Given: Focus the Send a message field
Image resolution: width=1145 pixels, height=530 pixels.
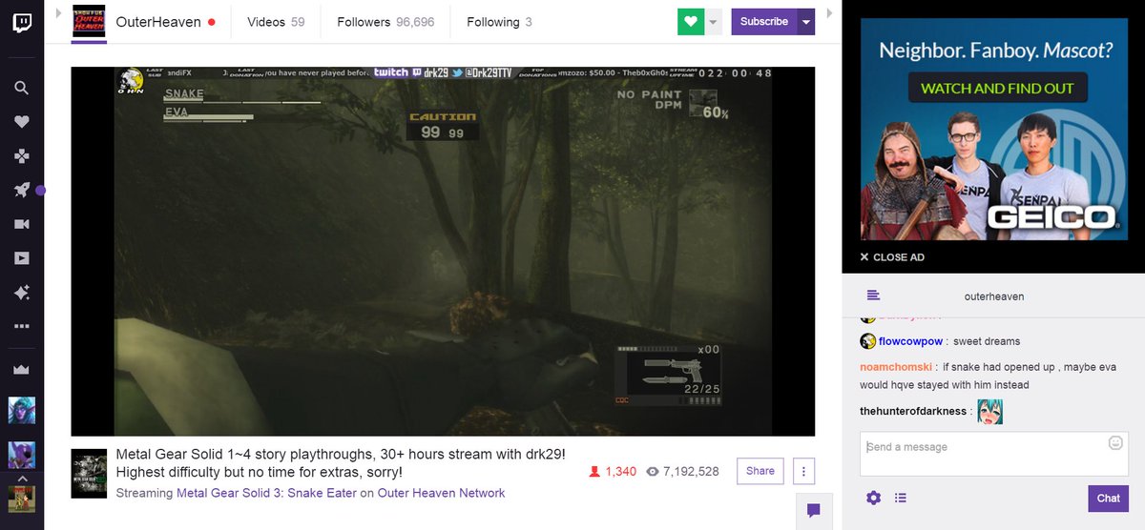Looking at the screenshot, I should pyautogui.click(x=993, y=454).
